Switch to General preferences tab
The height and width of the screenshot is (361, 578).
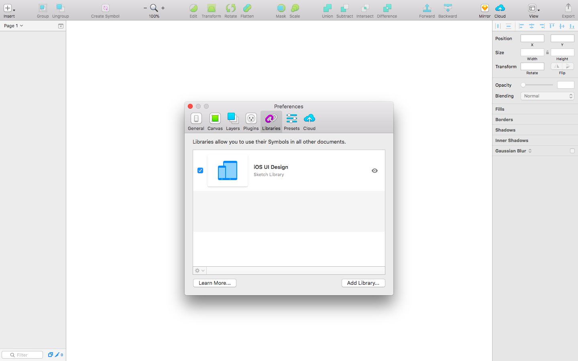(x=196, y=122)
